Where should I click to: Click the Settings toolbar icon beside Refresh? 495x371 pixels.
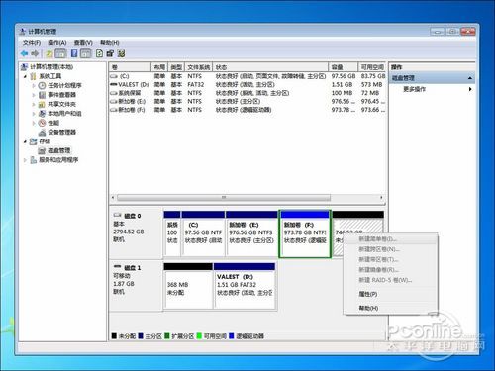pos(110,53)
